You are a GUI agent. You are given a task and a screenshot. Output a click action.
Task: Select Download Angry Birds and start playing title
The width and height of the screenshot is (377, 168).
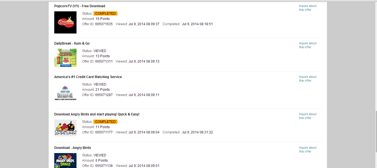[97, 114]
